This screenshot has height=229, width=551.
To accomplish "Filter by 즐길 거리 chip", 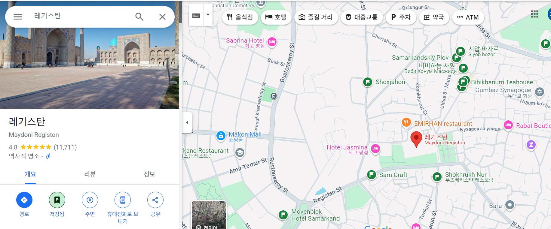I will coord(316,17).
